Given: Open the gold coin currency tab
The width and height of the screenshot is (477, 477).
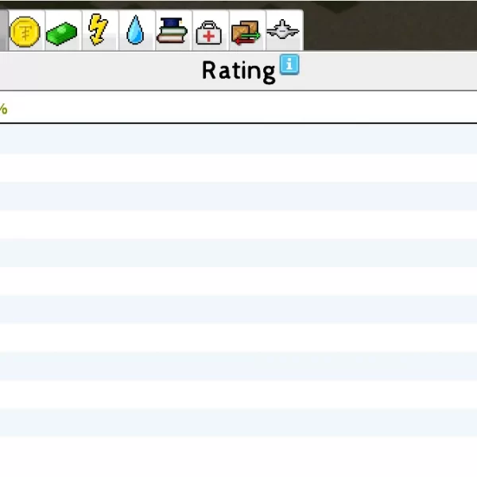Looking at the screenshot, I should [25, 33].
